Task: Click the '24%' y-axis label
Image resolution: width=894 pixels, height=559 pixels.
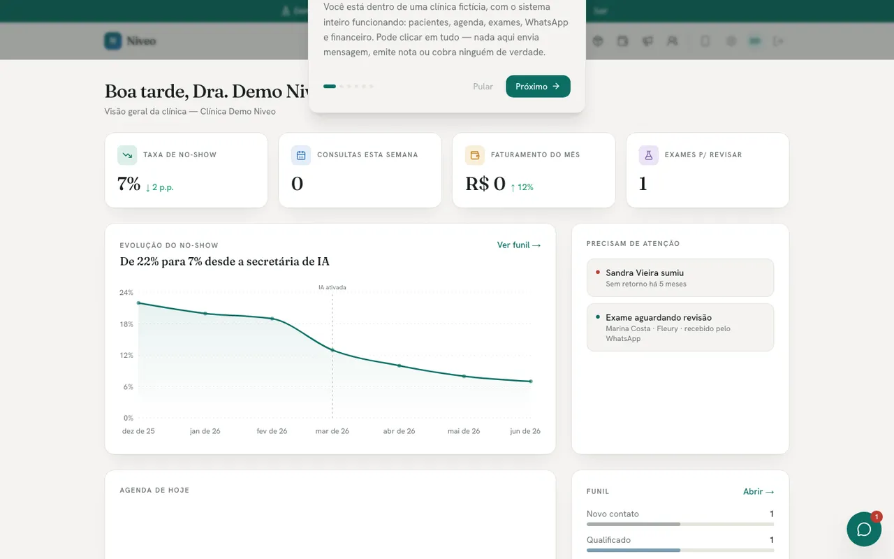Action: click(126, 293)
